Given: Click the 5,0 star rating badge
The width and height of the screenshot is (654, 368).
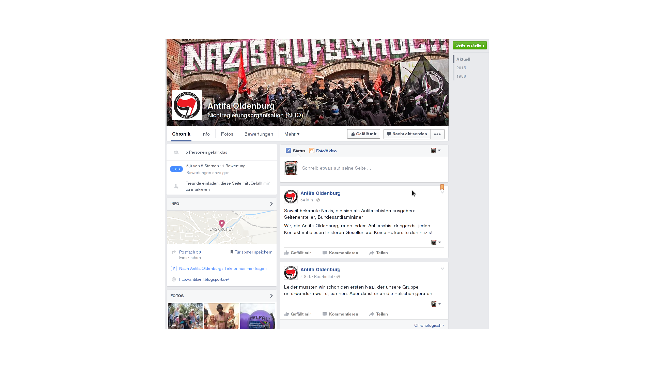Looking at the screenshot, I should pyautogui.click(x=176, y=169).
